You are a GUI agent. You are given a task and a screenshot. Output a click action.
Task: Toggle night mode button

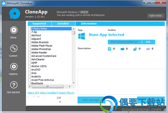click(156, 16)
